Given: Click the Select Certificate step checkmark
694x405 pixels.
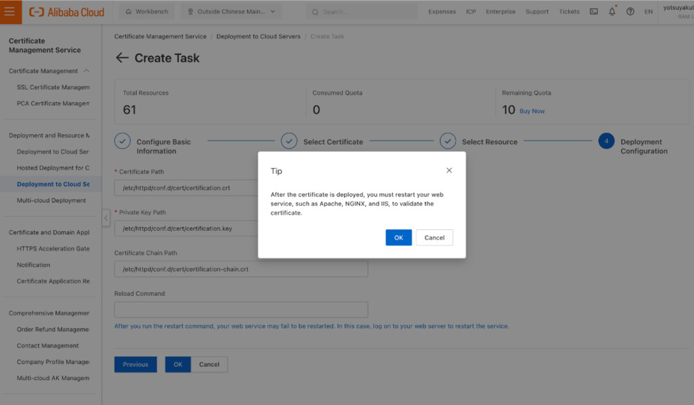Looking at the screenshot, I should tap(289, 140).
